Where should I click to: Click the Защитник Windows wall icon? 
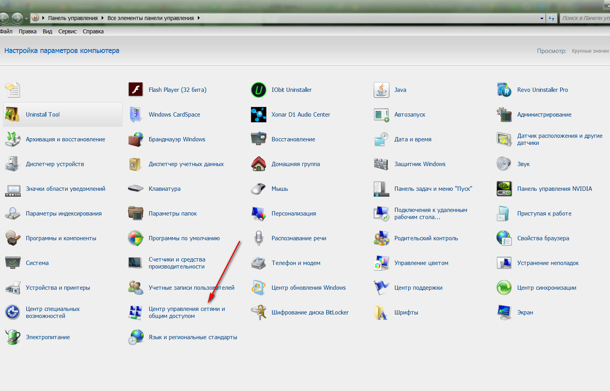click(x=382, y=164)
